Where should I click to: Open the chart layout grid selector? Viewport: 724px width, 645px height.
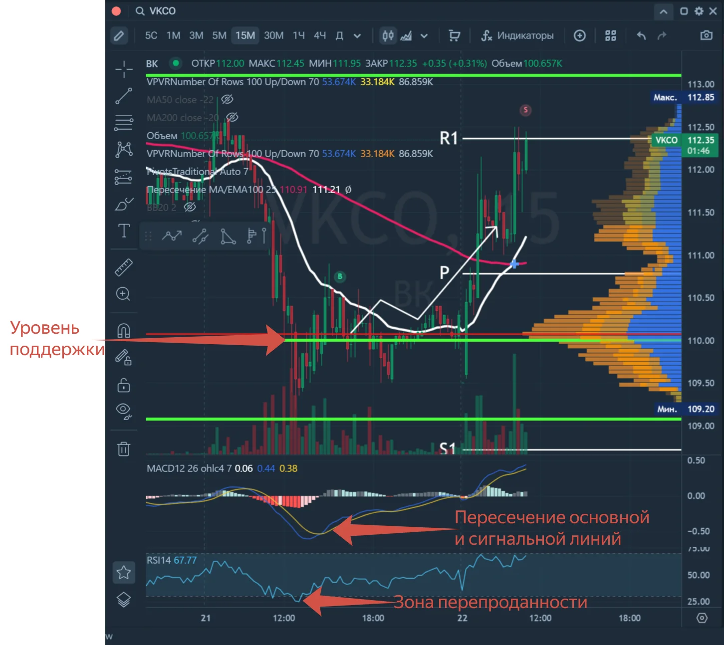point(611,35)
